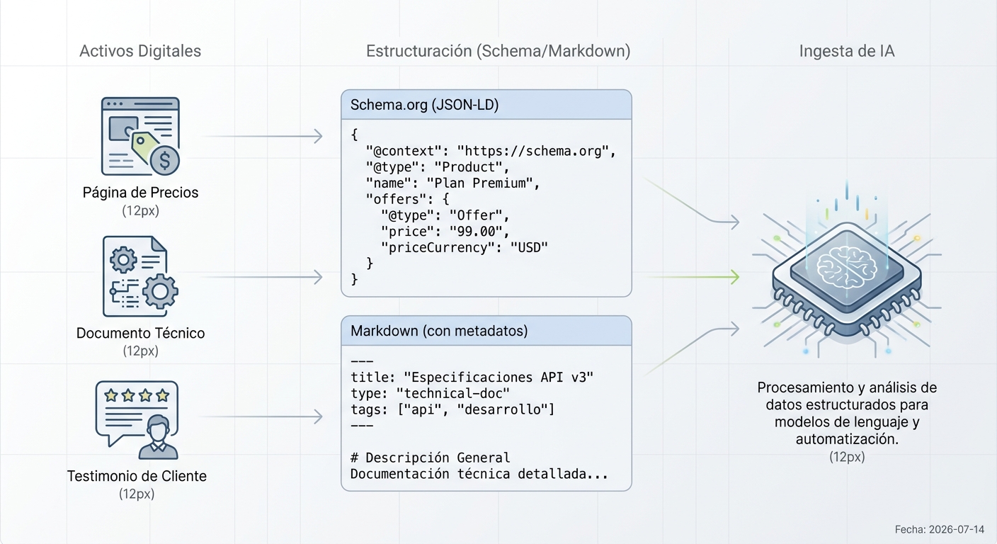Click the title: "Especificaciones API v3" line
The height and width of the screenshot is (544, 997).
(x=472, y=378)
